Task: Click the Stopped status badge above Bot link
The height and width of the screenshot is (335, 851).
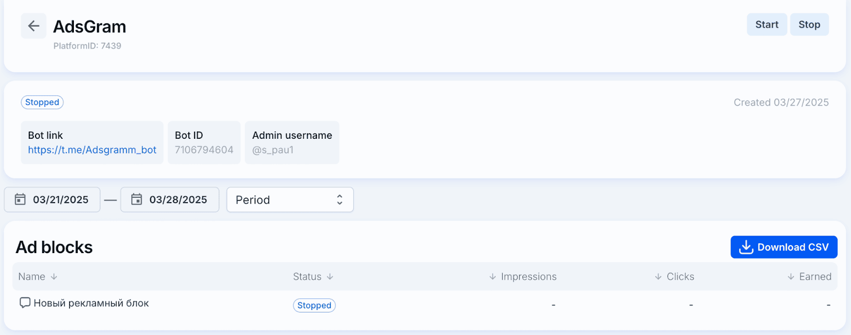Action: [x=42, y=102]
